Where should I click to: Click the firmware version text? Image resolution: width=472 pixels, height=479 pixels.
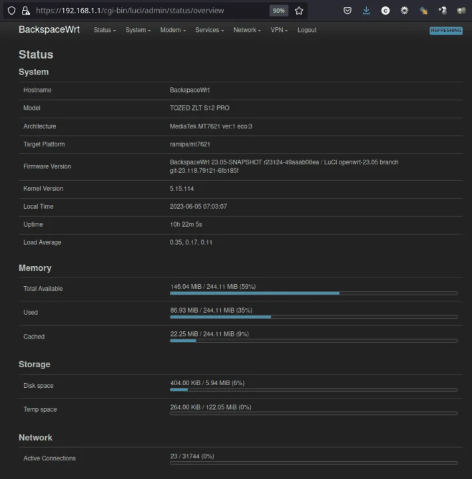coord(284,166)
